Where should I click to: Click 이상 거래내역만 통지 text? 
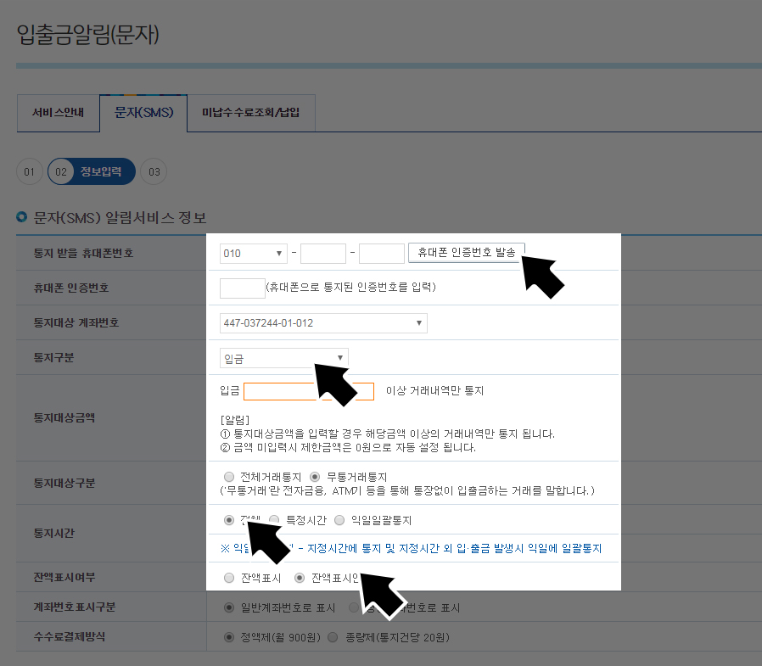pyautogui.click(x=435, y=391)
